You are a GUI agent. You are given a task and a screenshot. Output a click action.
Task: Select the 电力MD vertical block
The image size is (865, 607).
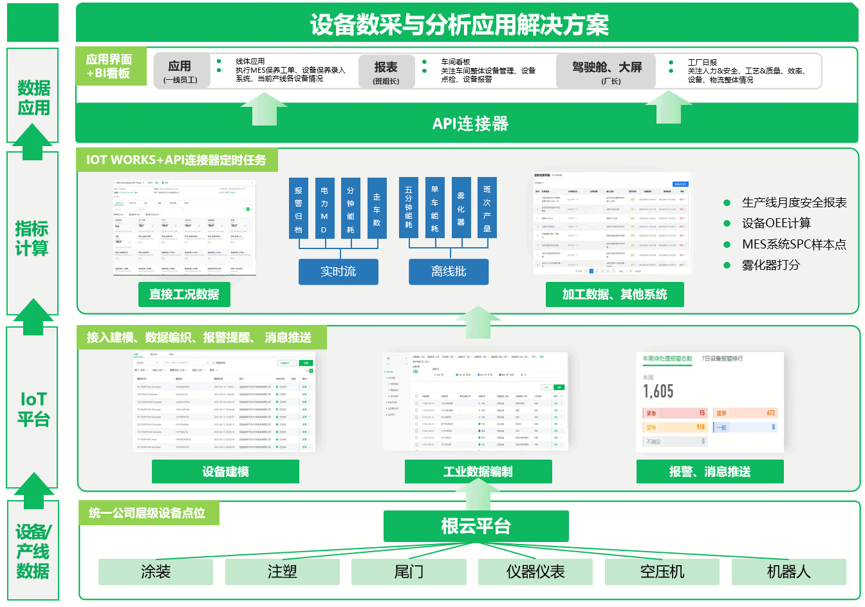[324, 209]
